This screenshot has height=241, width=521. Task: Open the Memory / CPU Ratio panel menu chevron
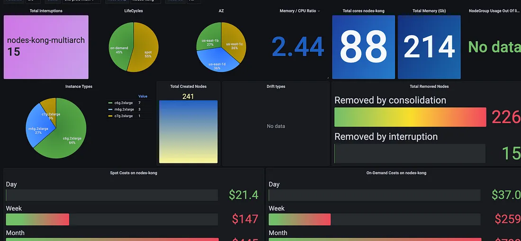pos(319,11)
